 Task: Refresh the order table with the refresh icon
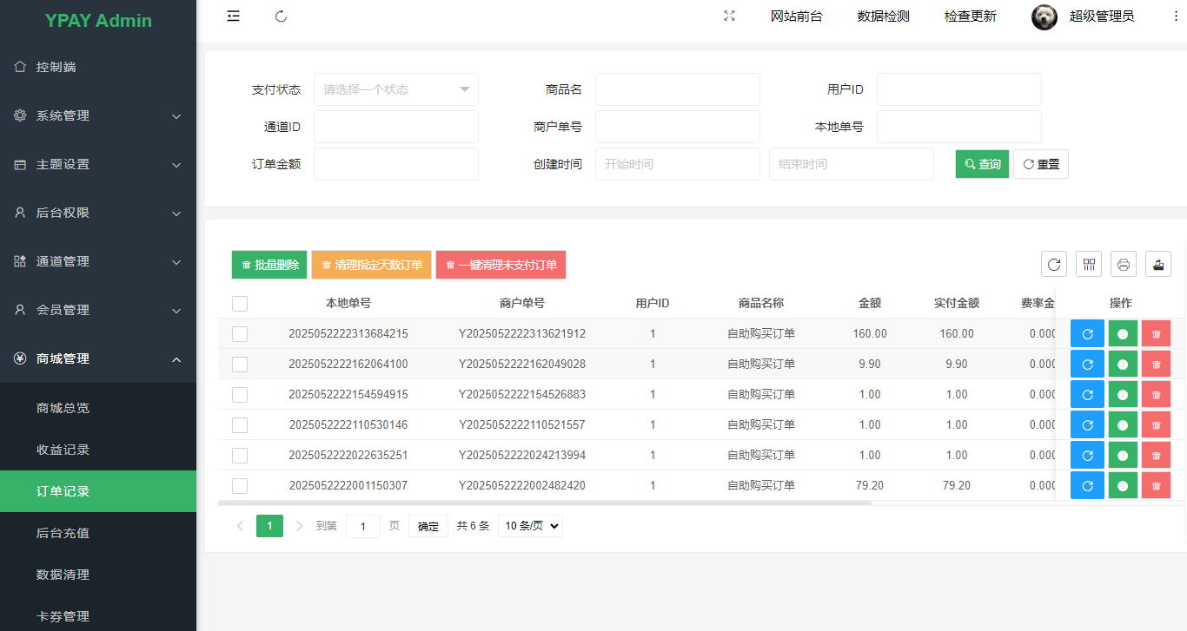click(x=1054, y=264)
